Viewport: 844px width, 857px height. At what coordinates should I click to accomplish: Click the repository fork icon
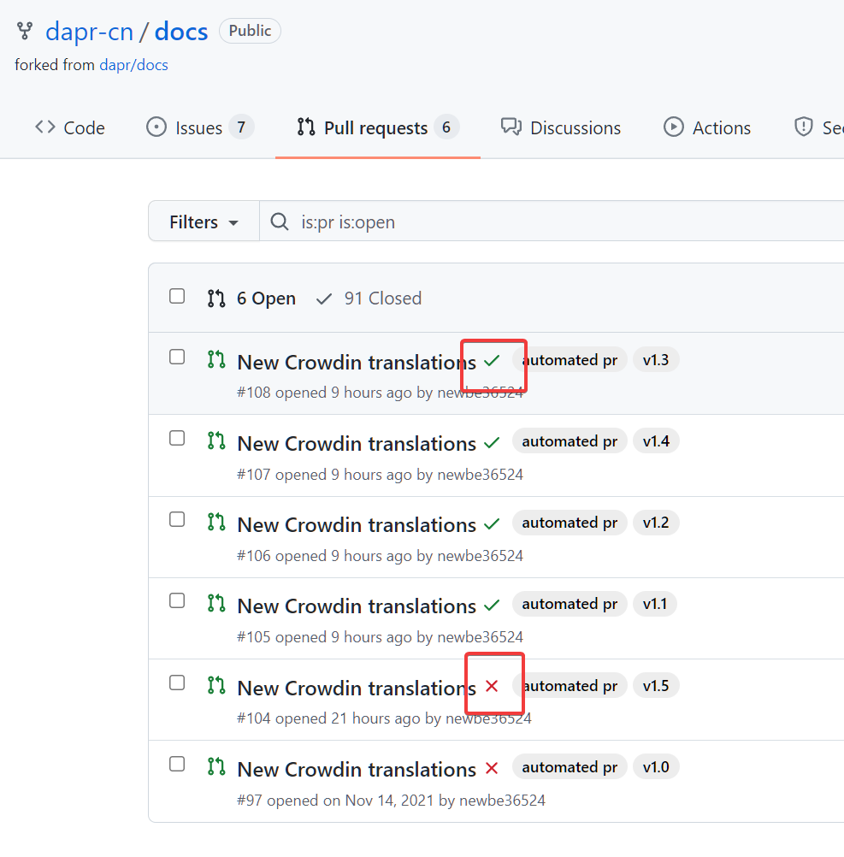tap(24, 30)
